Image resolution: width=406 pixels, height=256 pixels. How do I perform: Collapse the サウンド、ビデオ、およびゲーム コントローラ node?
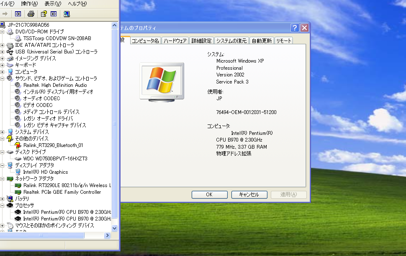(x=3, y=79)
